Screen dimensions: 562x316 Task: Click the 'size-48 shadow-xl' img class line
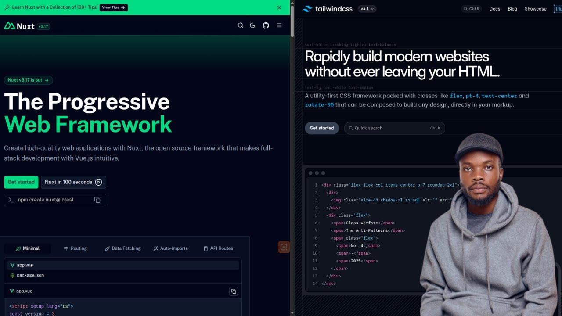pos(392,200)
